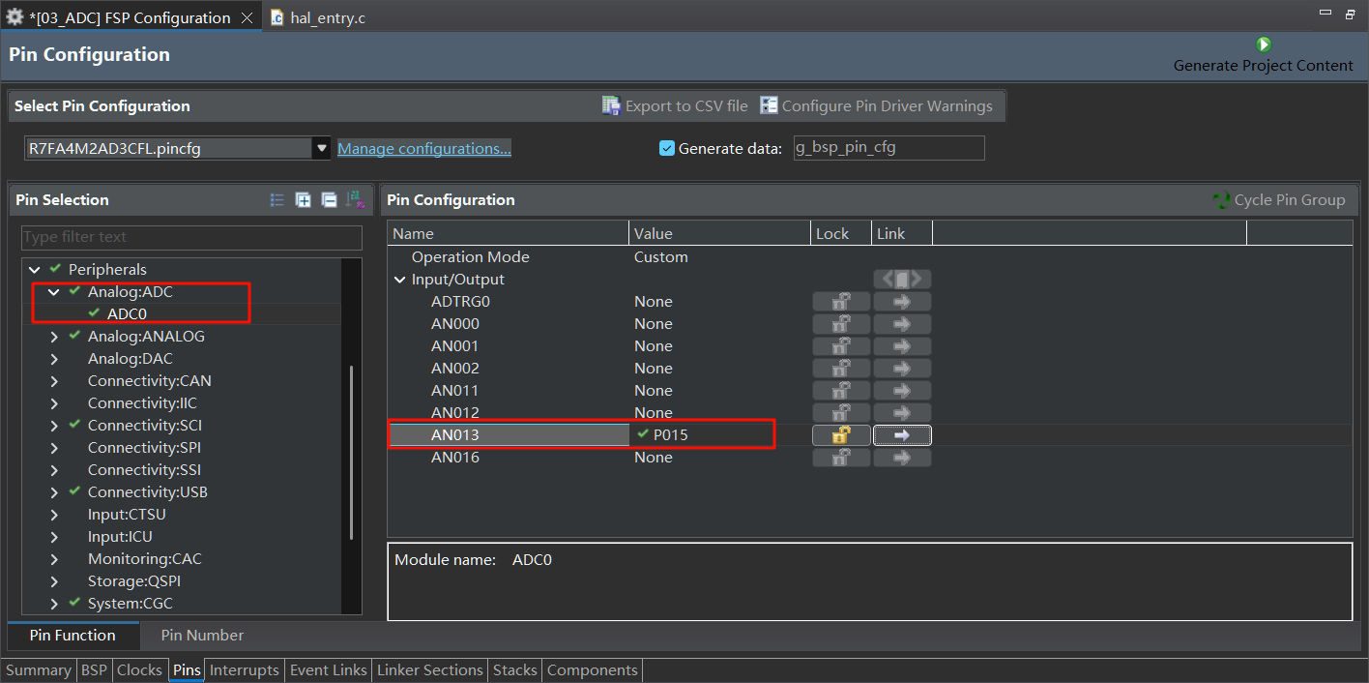This screenshot has width=1369, height=683.
Task: Click the Type filter text field
Action: 191,237
